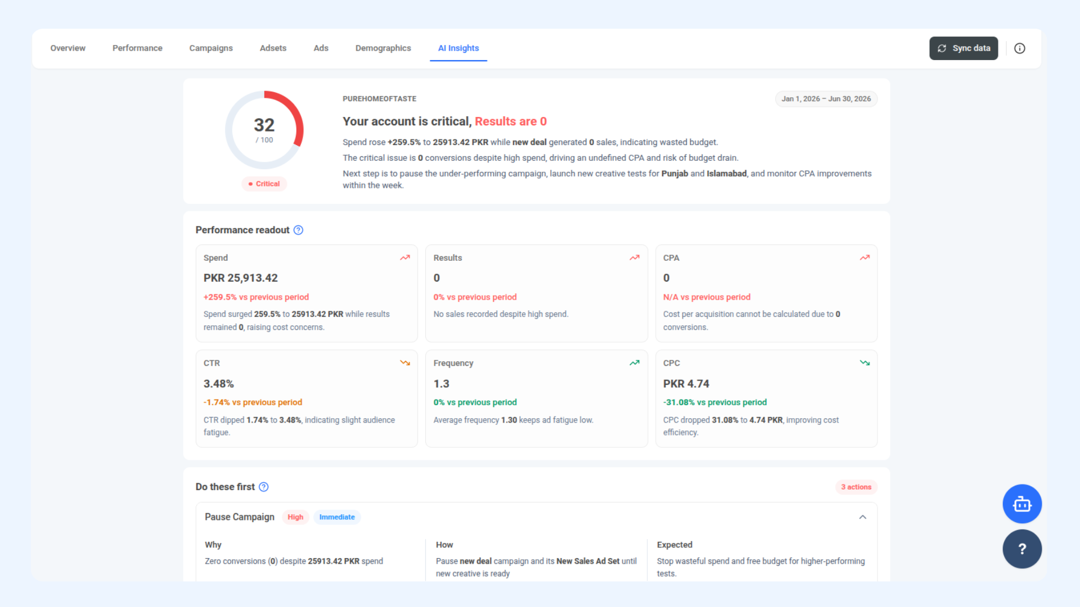The width and height of the screenshot is (1080, 607).
Task: Click the 1.3 frequency value
Action: coord(441,384)
